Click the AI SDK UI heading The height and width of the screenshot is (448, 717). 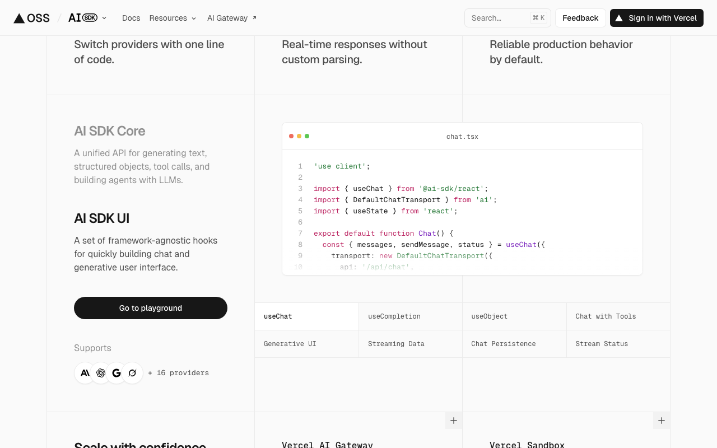(102, 218)
